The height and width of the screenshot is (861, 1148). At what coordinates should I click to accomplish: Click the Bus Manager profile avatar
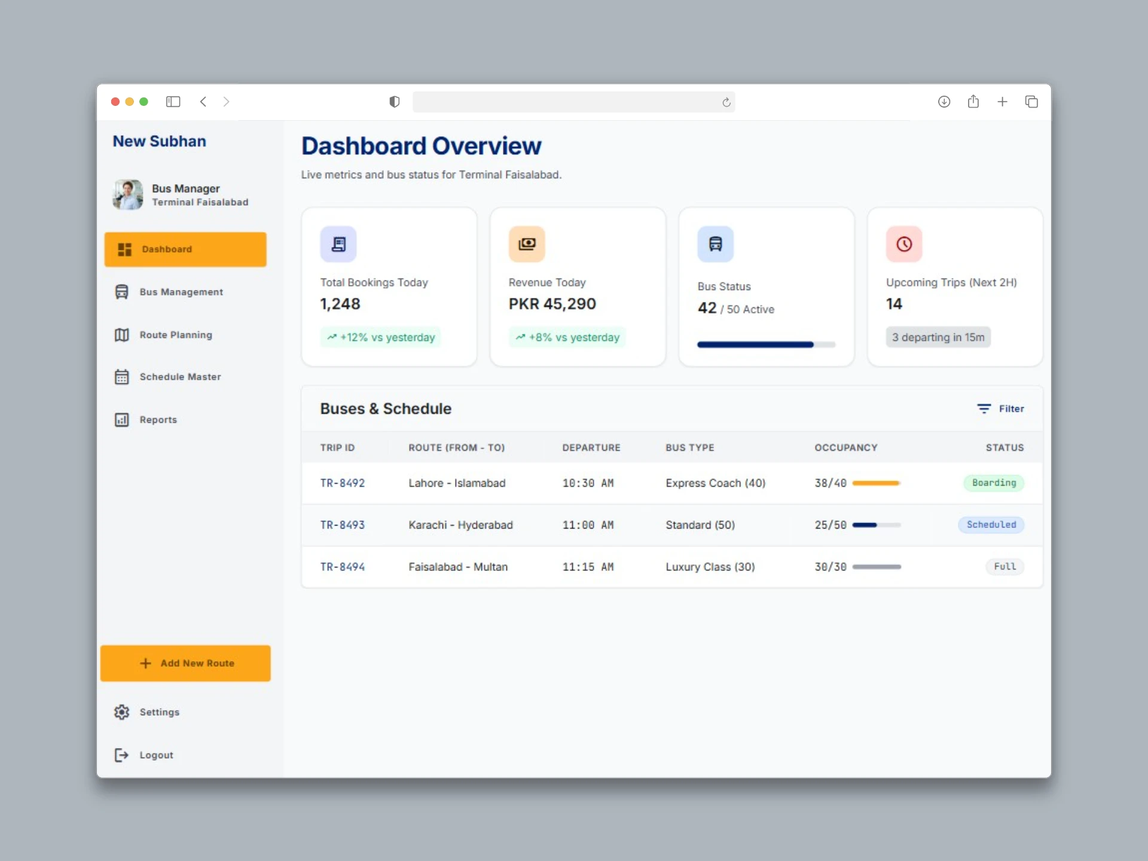128,195
